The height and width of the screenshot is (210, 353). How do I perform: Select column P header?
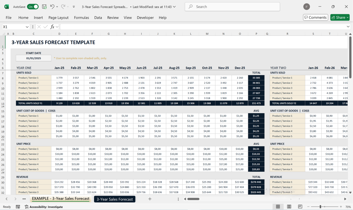click(x=256, y=34)
